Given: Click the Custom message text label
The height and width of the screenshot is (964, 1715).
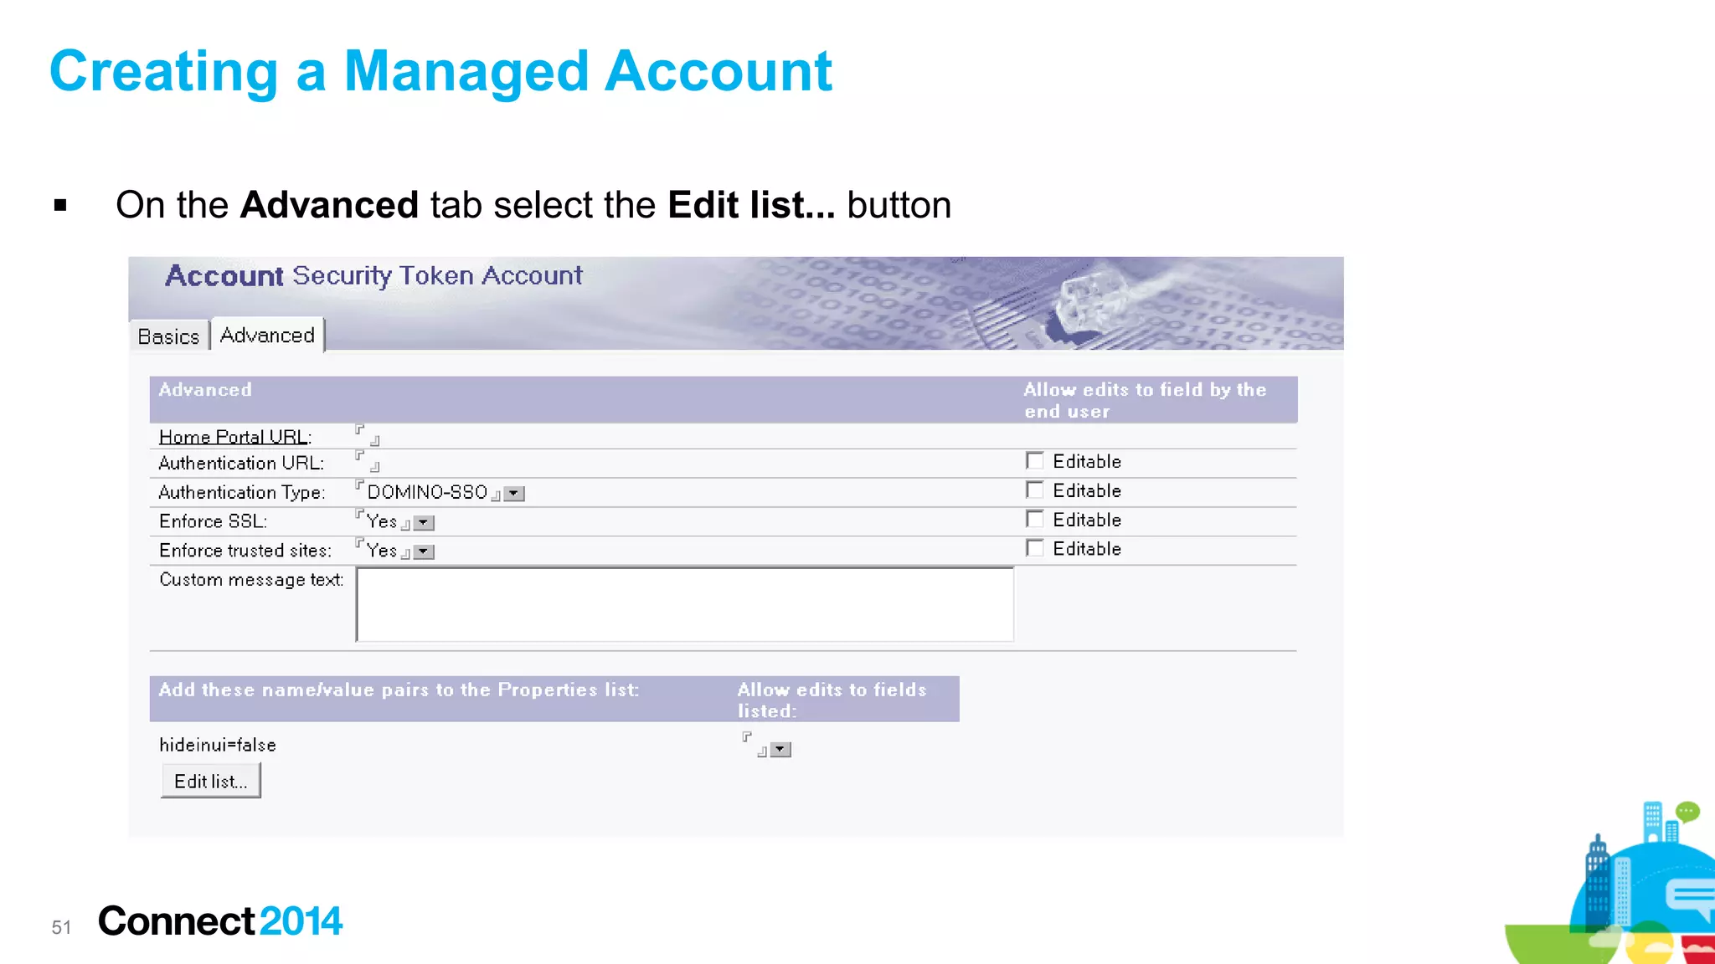Looking at the screenshot, I should point(251,580).
